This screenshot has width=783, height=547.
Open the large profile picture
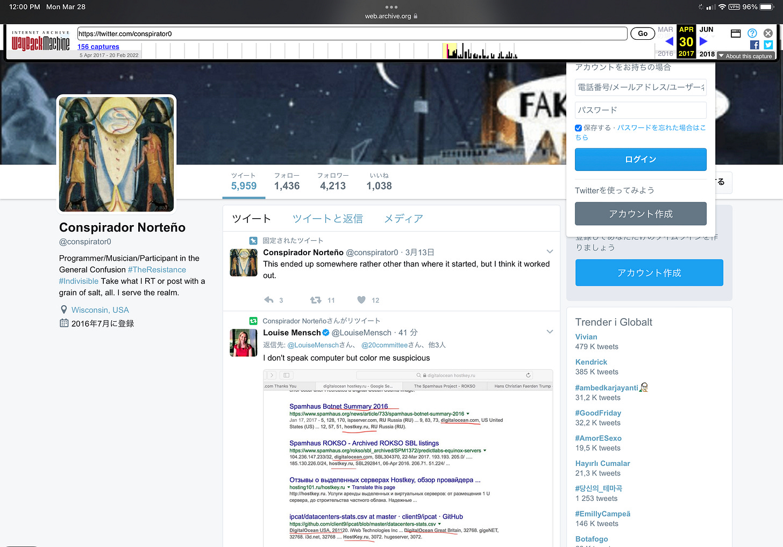(x=117, y=154)
